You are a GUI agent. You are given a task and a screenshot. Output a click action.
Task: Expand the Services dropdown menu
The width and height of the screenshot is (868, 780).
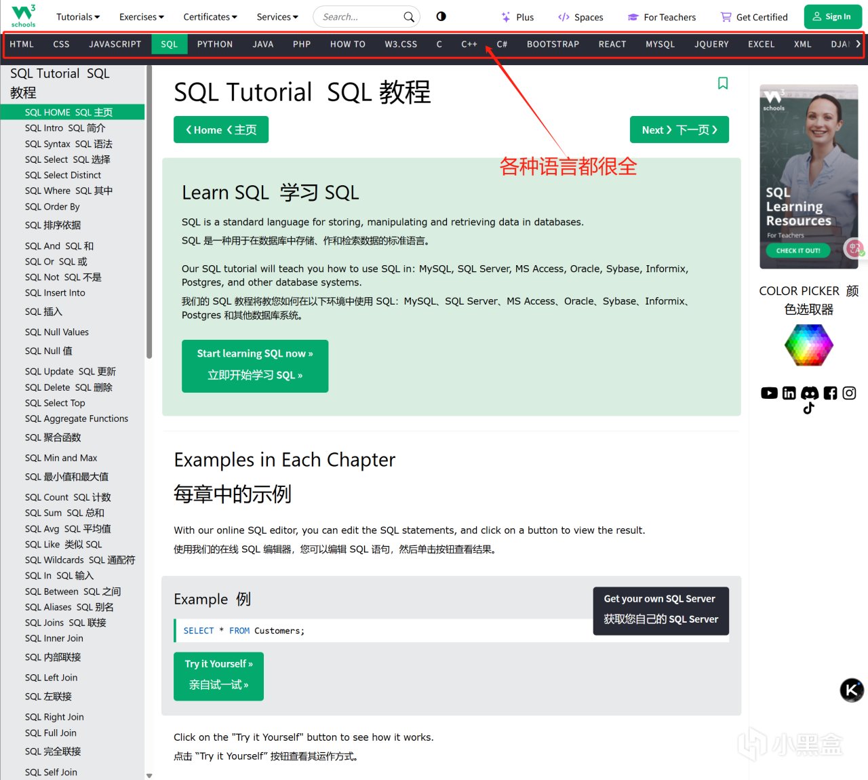[x=277, y=17]
